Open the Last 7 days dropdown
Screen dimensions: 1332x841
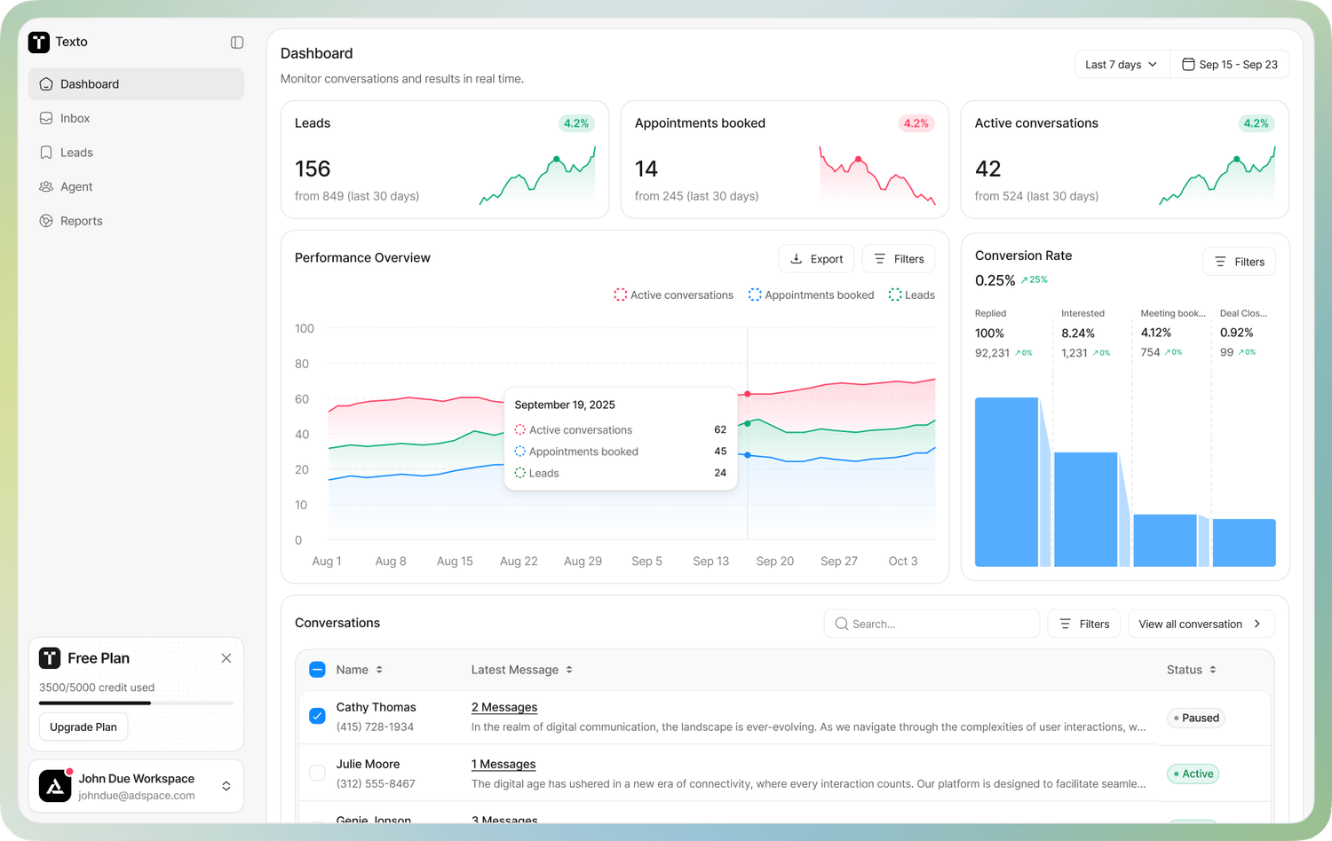1122,65
